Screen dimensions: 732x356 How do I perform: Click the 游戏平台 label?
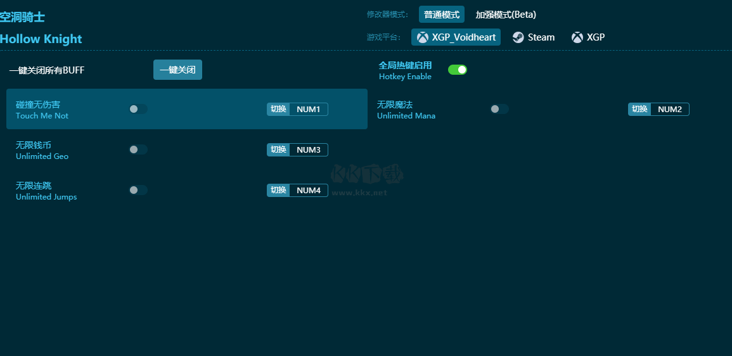pos(383,38)
